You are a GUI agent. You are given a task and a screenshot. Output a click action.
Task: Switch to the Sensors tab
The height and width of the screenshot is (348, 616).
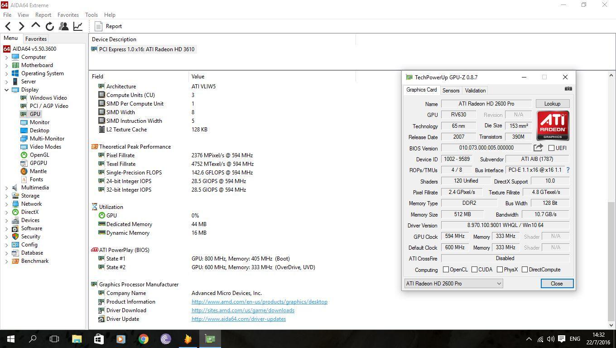point(451,91)
